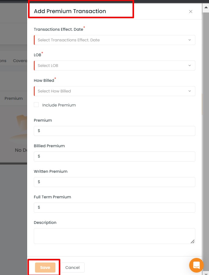209x275 pixels.
Task: Click the scrollbar up arrow
Action: [x=206, y=7]
